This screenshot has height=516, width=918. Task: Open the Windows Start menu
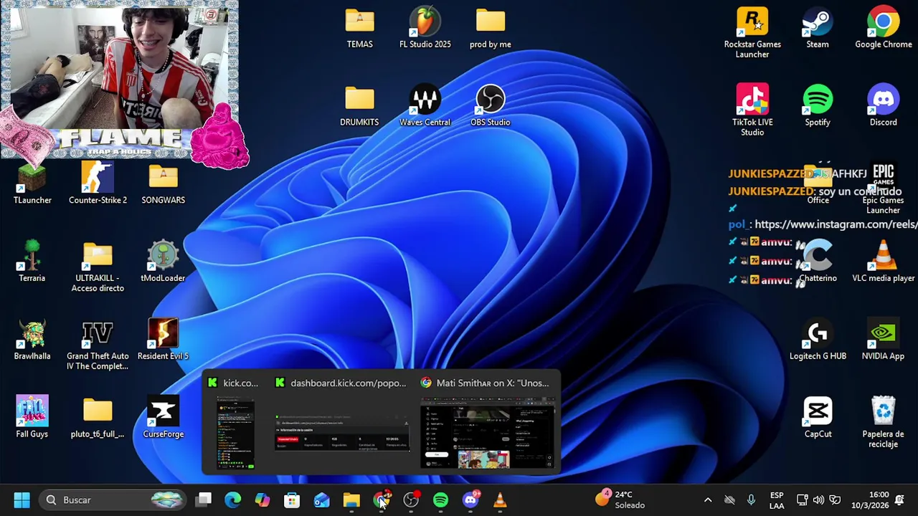(22, 500)
